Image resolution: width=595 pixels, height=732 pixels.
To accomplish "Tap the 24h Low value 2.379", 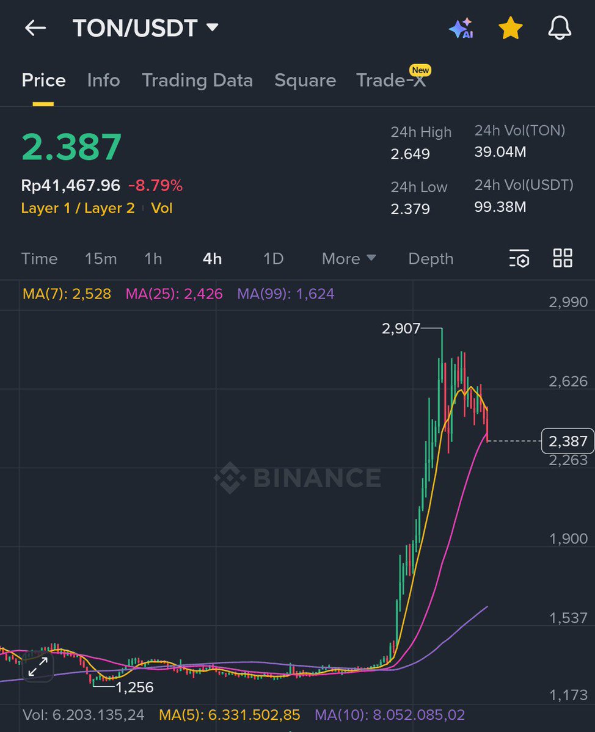I will [x=410, y=209].
